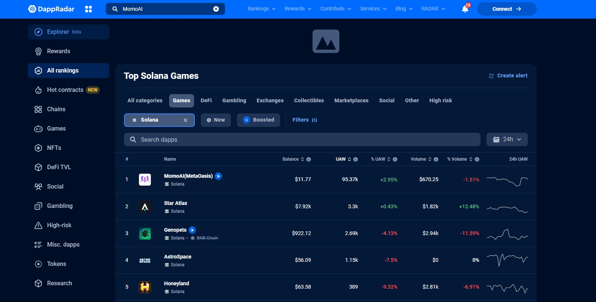The width and height of the screenshot is (596, 302).
Task: Select the Collectibles category tab
Action: click(309, 101)
